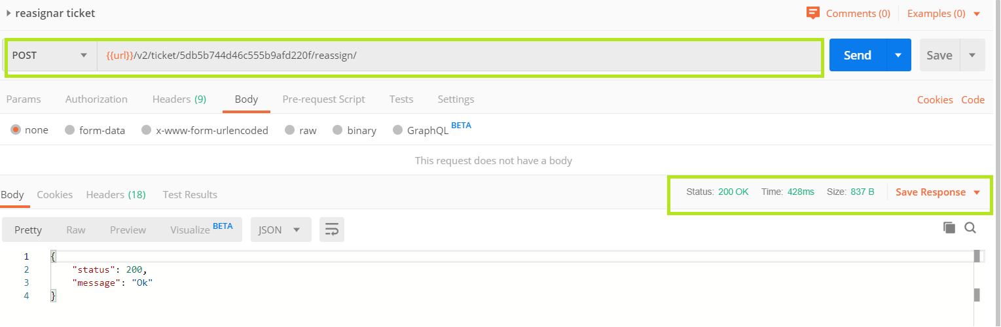Image resolution: width=1001 pixels, height=327 pixels.
Task: Open the POST method dropdown
Action: click(51, 56)
